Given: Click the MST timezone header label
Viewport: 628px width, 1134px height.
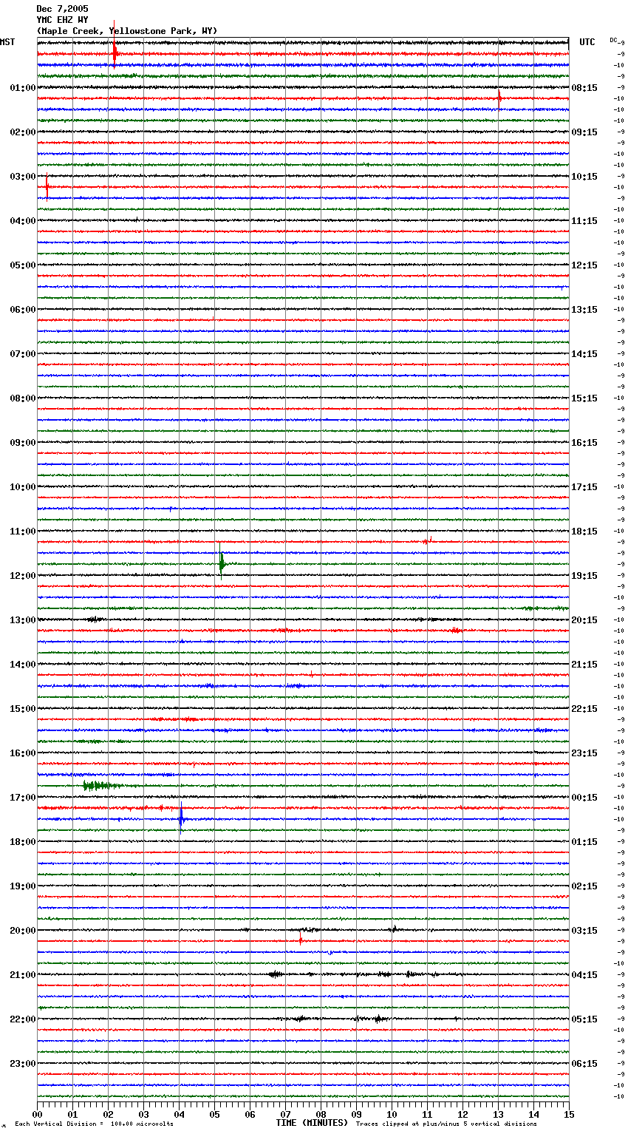Looking at the screenshot, I should tap(7, 42).
